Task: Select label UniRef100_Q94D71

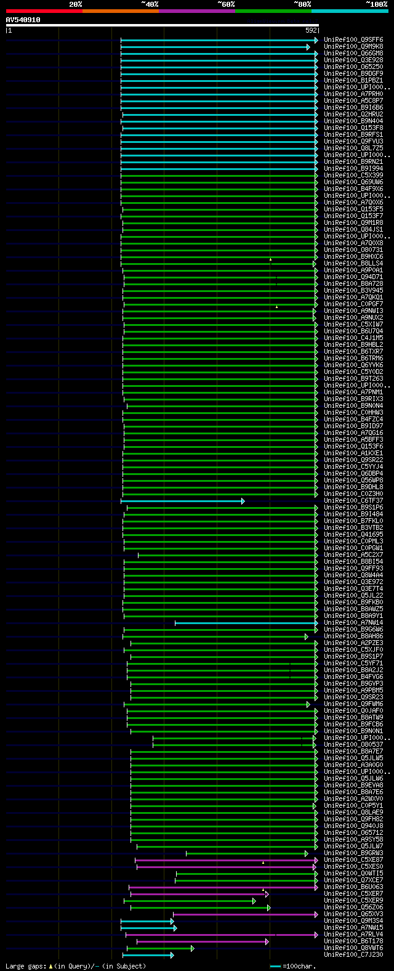Action: 353,277
